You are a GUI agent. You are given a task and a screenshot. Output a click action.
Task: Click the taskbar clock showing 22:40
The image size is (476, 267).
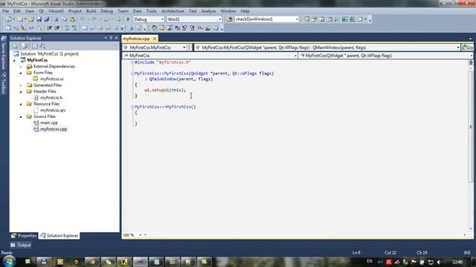point(457,262)
